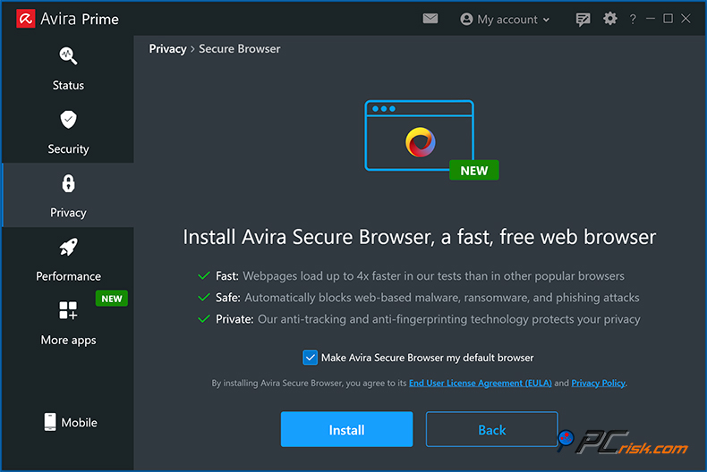Click the install headline text
Screen dimensions: 707x472
tap(420, 237)
